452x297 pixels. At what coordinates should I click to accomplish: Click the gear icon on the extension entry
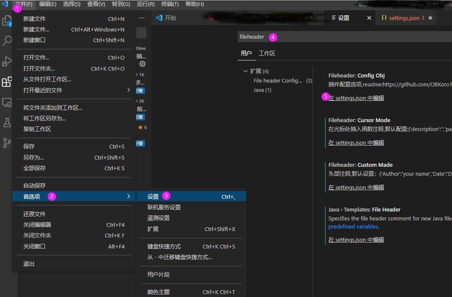pyautogui.click(x=142, y=64)
